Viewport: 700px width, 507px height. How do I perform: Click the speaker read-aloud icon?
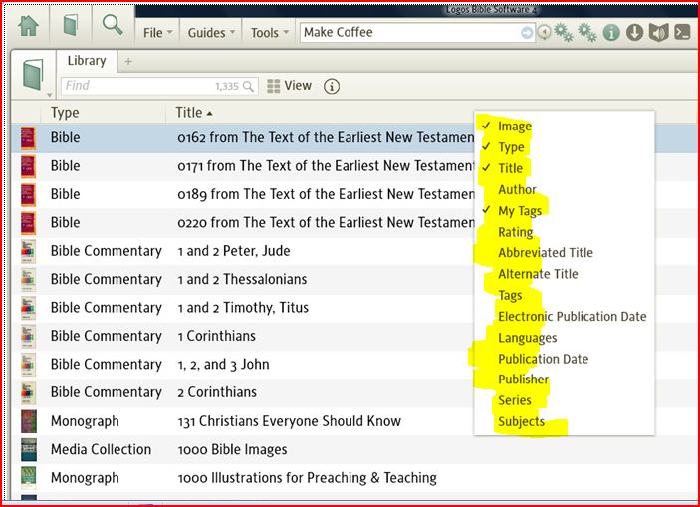tap(658, 32)
